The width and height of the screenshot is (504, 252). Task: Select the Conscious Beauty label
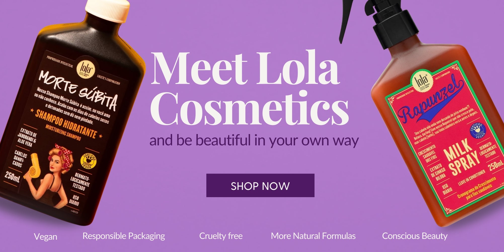[415, 236]
